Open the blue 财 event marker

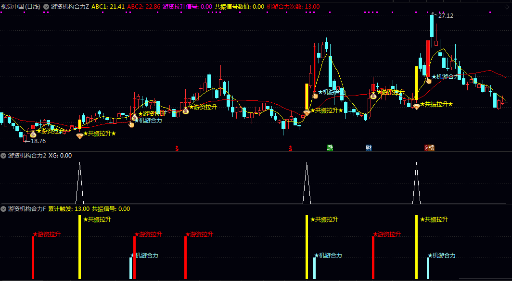coord(369,147)
